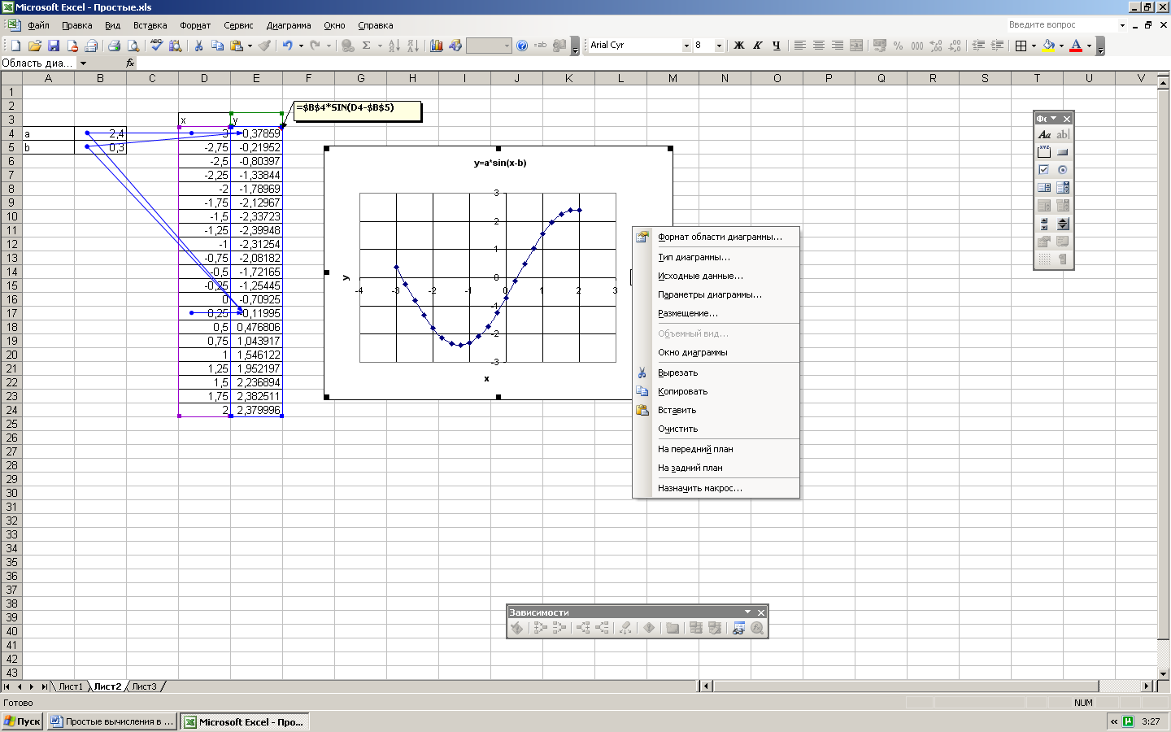
Task: Sort ascending with A-Z icon
Action: pyautogui.click(x=394, y=46)
